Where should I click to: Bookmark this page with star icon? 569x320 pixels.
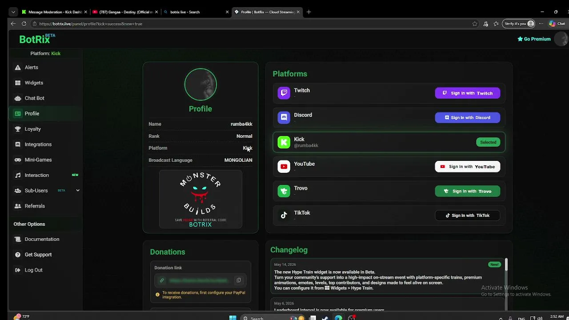click(x=475, y=24)
